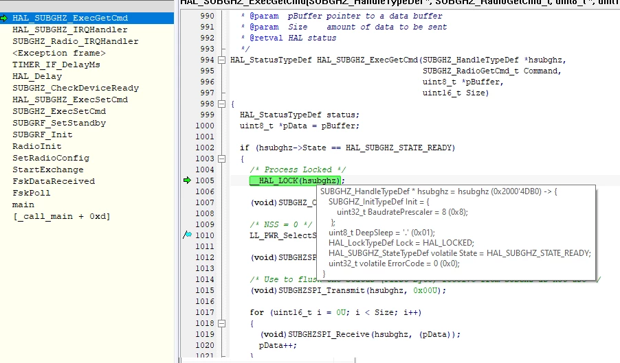Select FskPoll stack frame

[31, 193]
